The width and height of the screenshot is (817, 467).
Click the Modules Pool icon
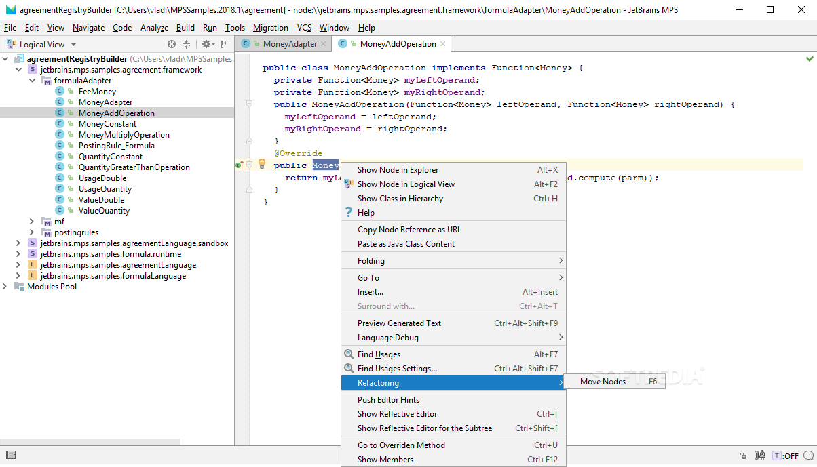[x=19, y=287]
